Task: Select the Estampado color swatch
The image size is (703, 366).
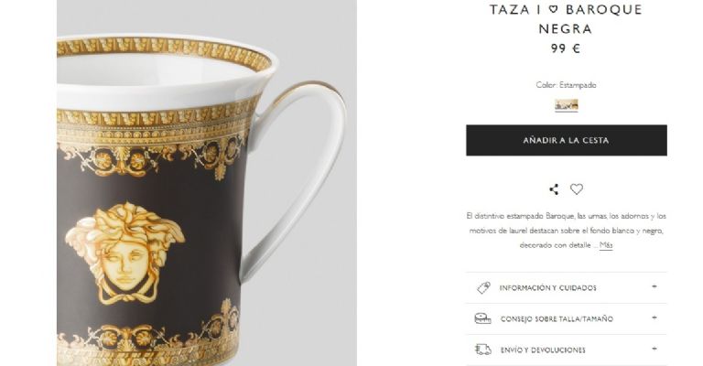Action: [566, 105]
